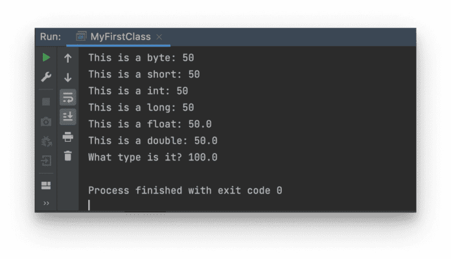Expand more toolbar actions chevrons
This screenshot has height=259, width=451.
[46, 203]
